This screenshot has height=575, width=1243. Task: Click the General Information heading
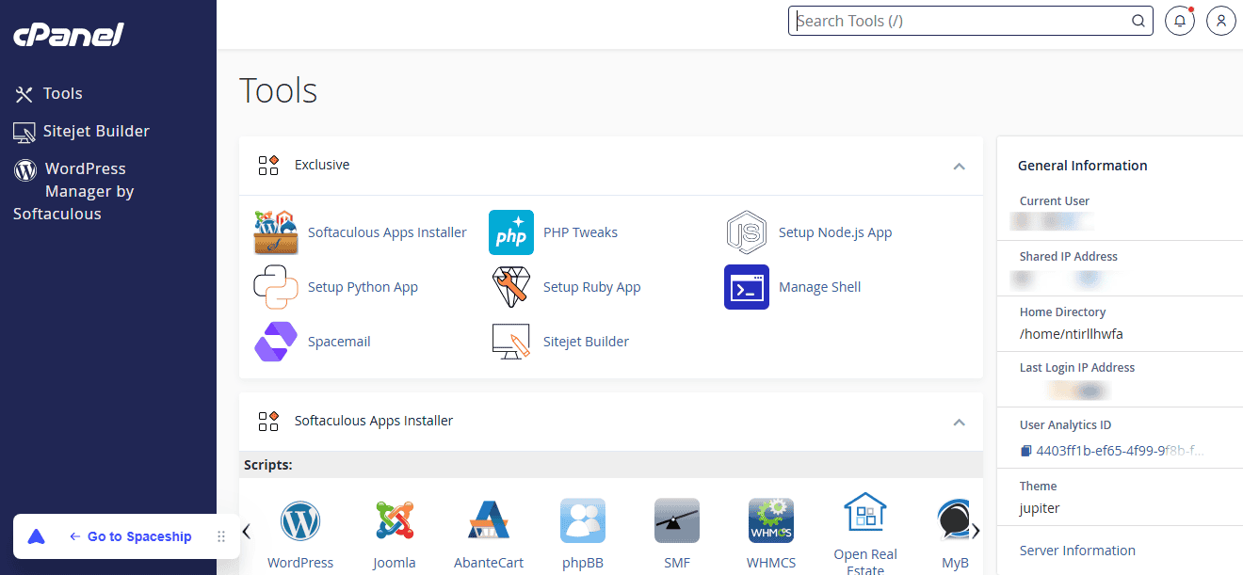coord(1083,166)
